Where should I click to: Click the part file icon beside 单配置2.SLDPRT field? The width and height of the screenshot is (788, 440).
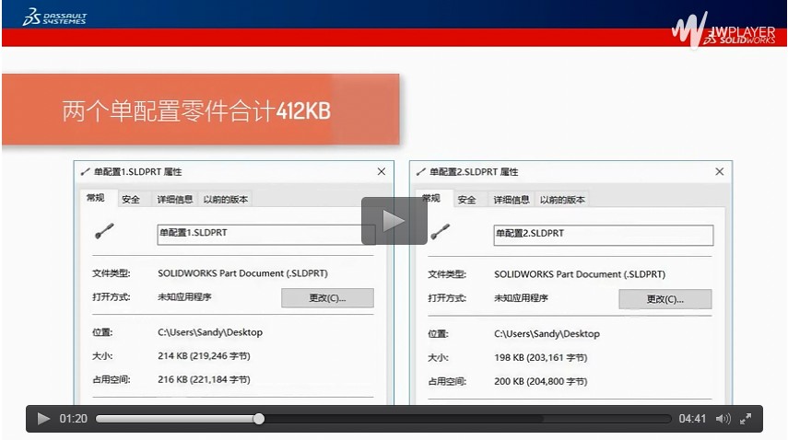pos(441,233)
